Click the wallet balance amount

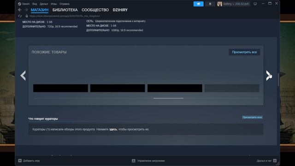[242, 4]
